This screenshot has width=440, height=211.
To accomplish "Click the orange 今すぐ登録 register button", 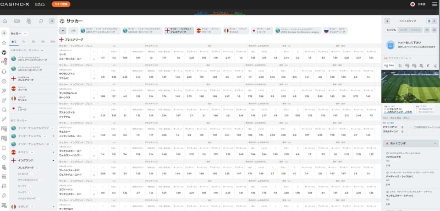I will pyautogui.click(x=61, y=4).
